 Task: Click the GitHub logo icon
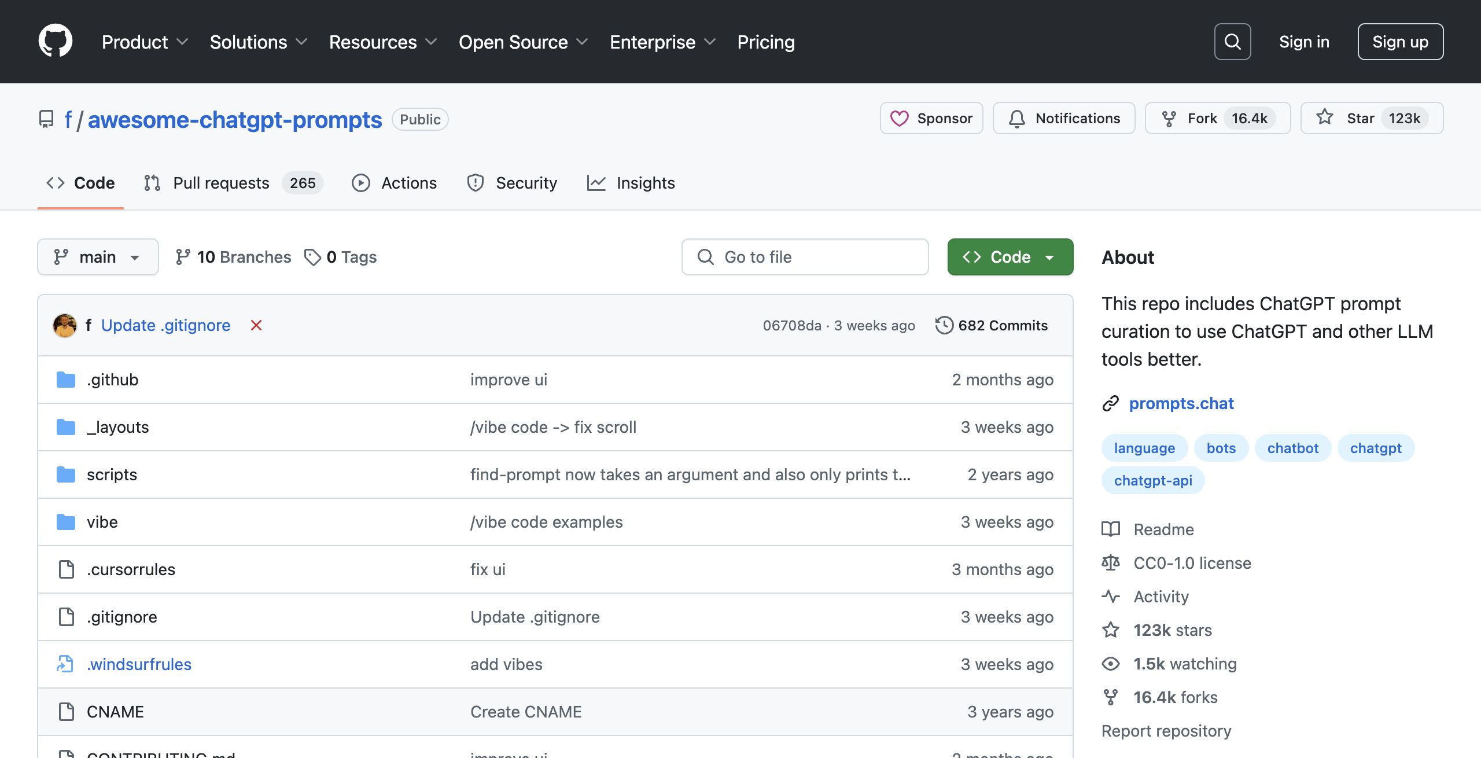[x=55, y=41]
